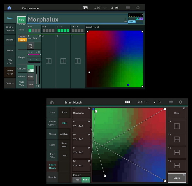Switch to the Analyze tab
The width and height of the screenshot is (192, 186).
[x=64, y=134]
